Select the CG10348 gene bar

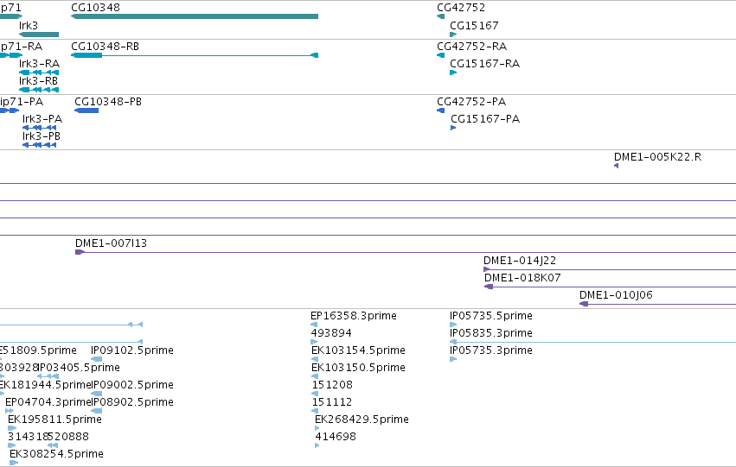[x=195, y=16]
